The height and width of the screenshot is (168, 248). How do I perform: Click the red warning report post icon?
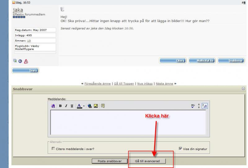click(x=26, y=61)
